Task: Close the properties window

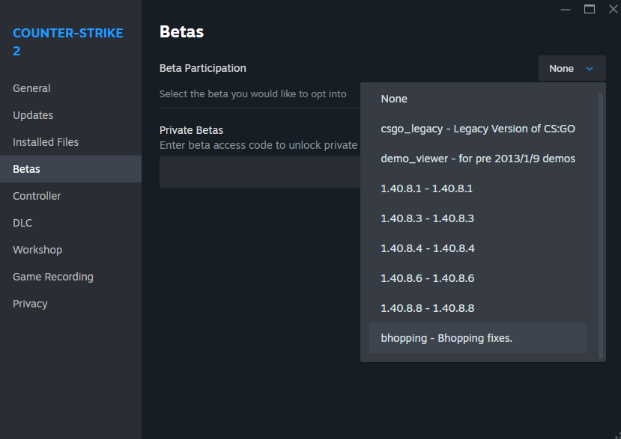Action: [613, 9]
